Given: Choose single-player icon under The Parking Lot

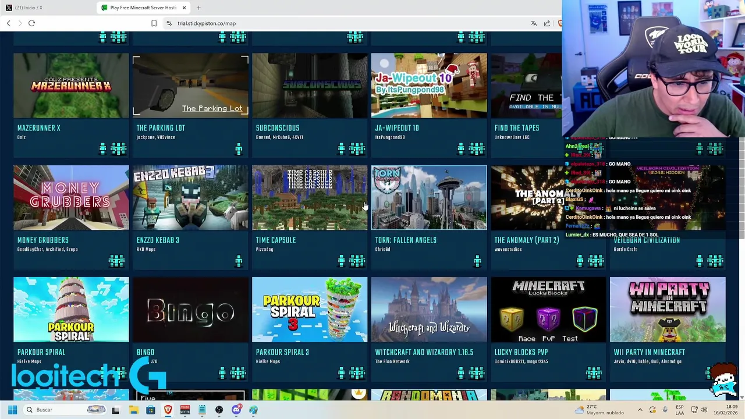Looking at the screenshot, I should click(x=239, y=149).
